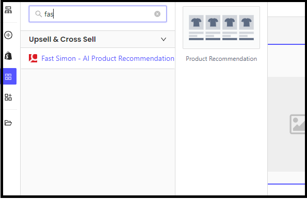Screen dimensions: 307x199
Task: Focus the search field containing 'fas'
Action: (98, 14)
